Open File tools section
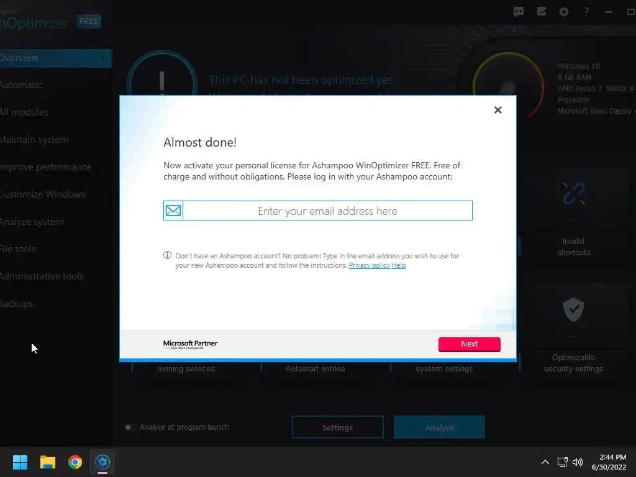Screen dimensions: 636x477 18,249
